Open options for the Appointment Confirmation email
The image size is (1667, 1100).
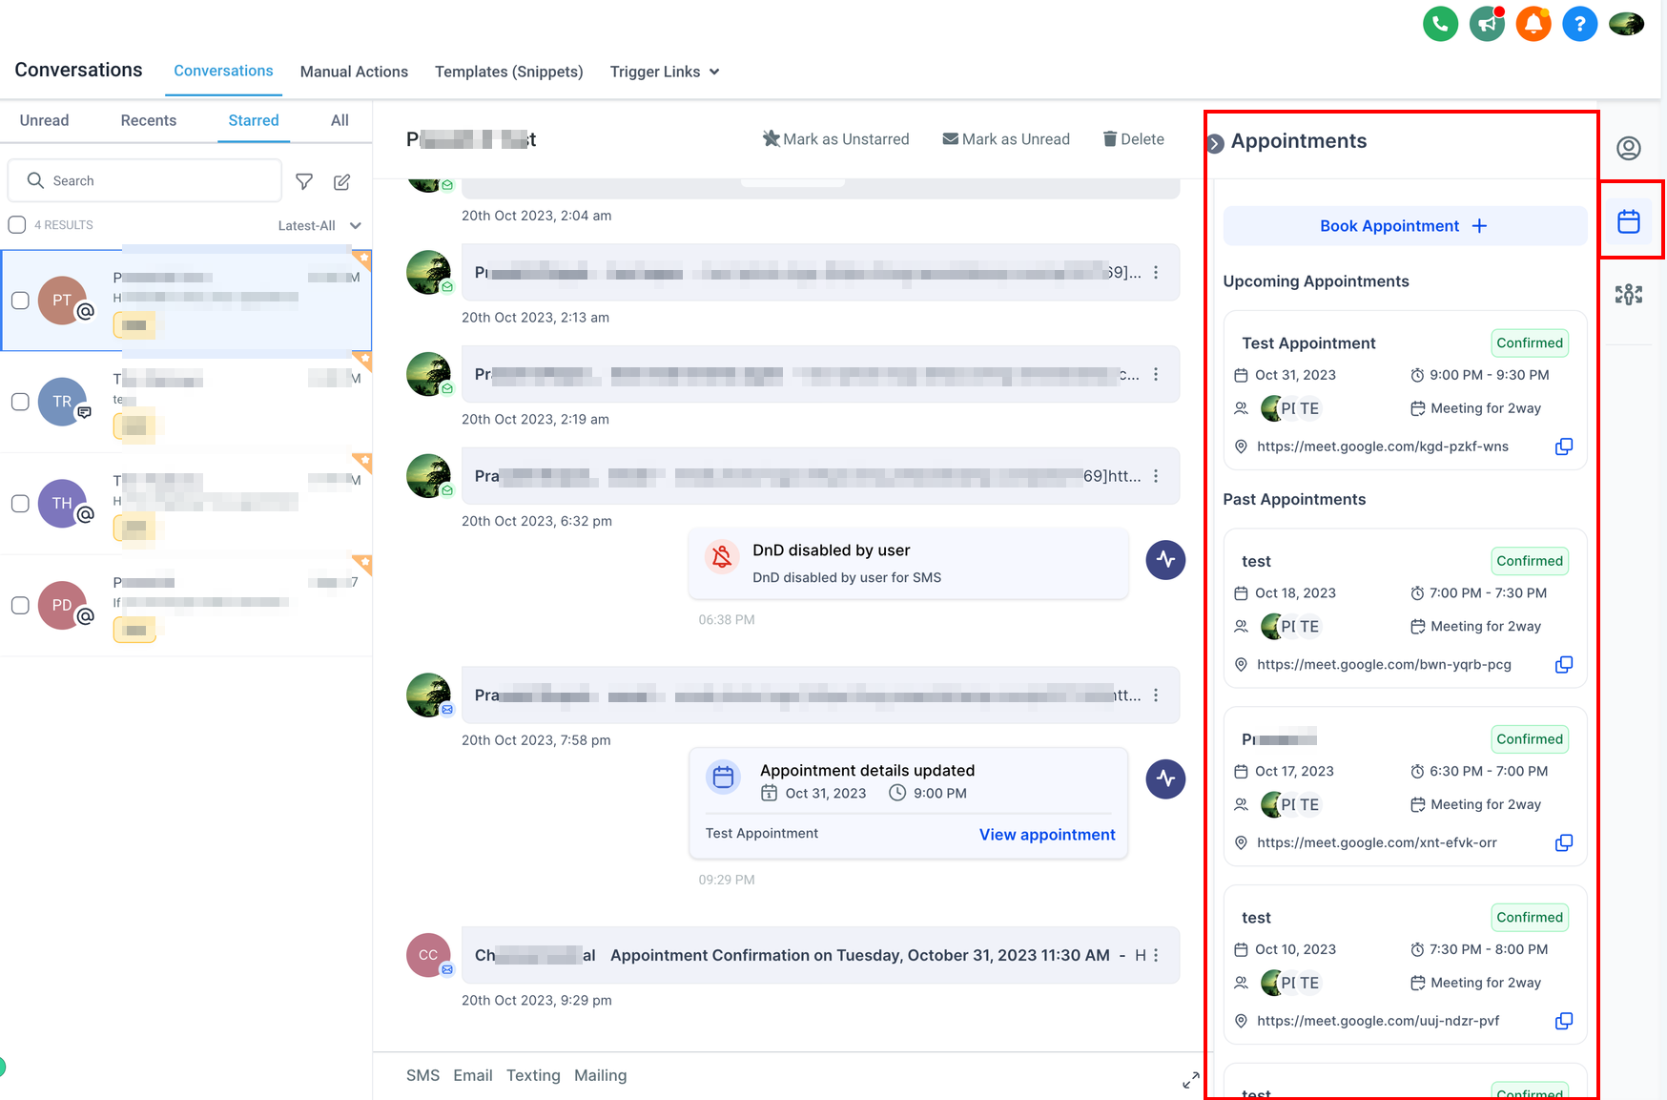tap(1156, 955)
